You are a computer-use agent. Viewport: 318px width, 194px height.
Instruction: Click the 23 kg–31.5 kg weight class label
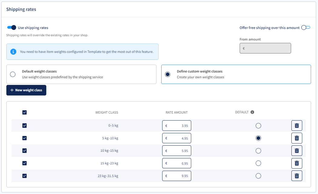[x=108, y=176]
